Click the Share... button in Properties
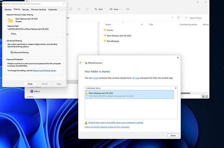 click(x=14, y=34)
